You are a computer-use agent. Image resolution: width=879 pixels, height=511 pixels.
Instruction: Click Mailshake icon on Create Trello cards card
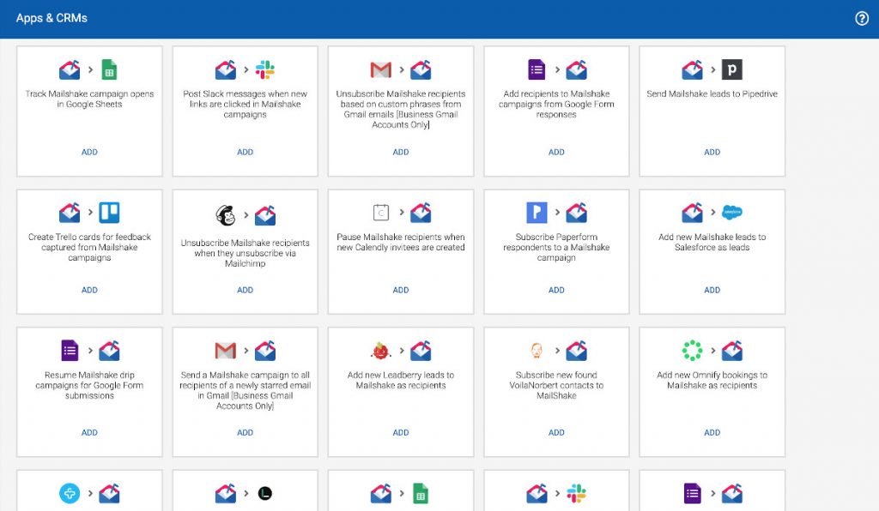coord(70,213)
